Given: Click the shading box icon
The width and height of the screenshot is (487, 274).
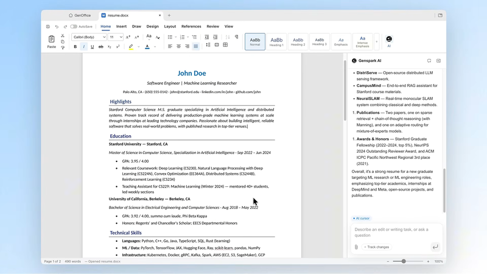Looking at the screenshot, I should (217, 45).
